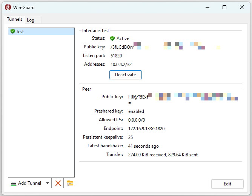Click the endpoint value 172.16.9.133:51820
The image size is (252, 196).
pos(146,129)
